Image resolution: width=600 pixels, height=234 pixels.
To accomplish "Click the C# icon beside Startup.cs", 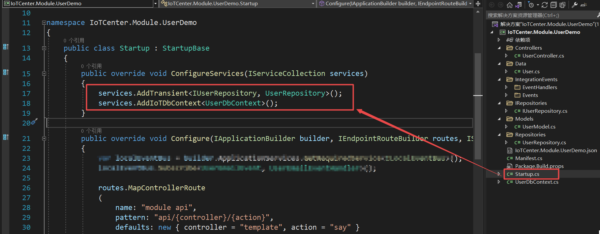I will [x=510, y=174].
